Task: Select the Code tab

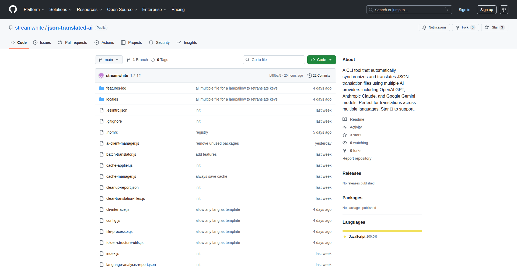Action: pyautogui.click(x=19, y=42)
